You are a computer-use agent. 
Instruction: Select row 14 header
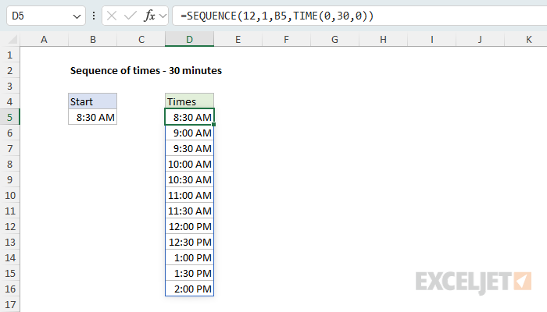[9, 257]
